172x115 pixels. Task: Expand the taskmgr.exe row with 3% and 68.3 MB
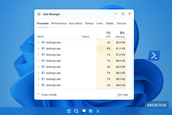coord(39,67)
